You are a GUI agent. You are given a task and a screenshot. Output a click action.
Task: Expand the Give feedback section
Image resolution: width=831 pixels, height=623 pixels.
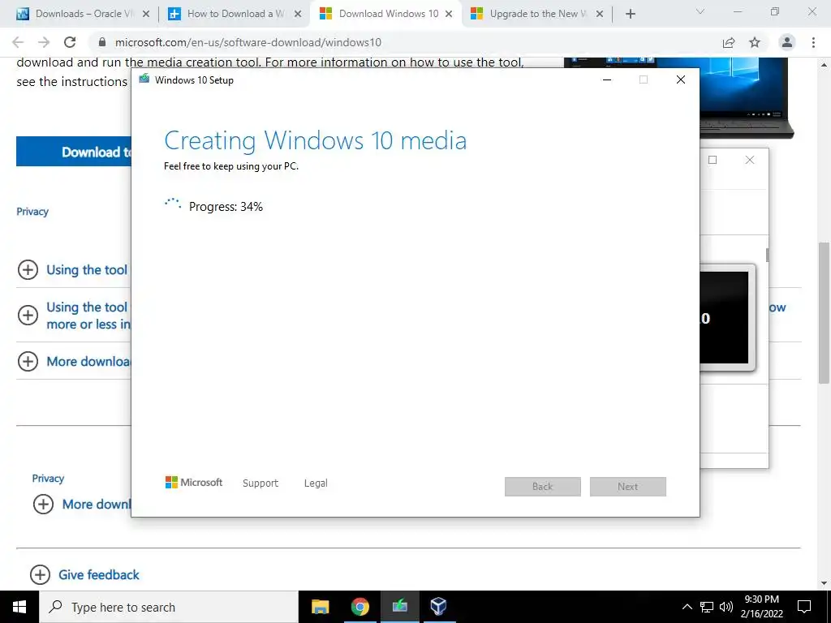coord(41,575)
